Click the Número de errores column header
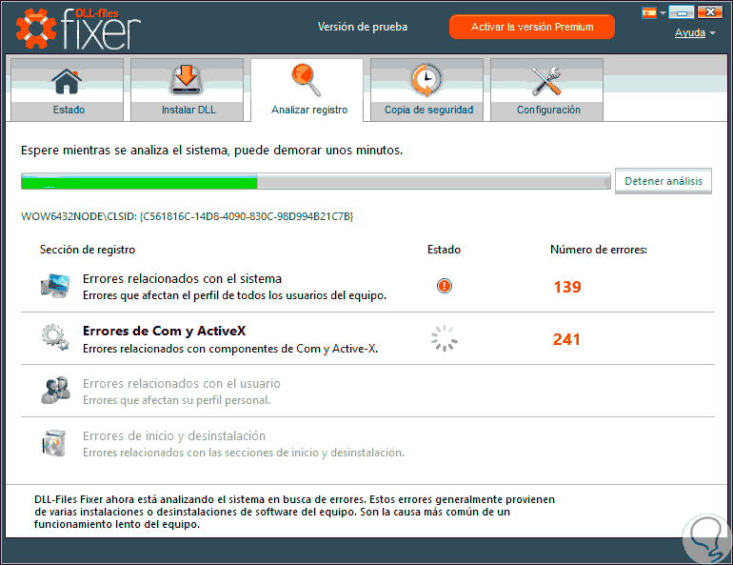 599,250
